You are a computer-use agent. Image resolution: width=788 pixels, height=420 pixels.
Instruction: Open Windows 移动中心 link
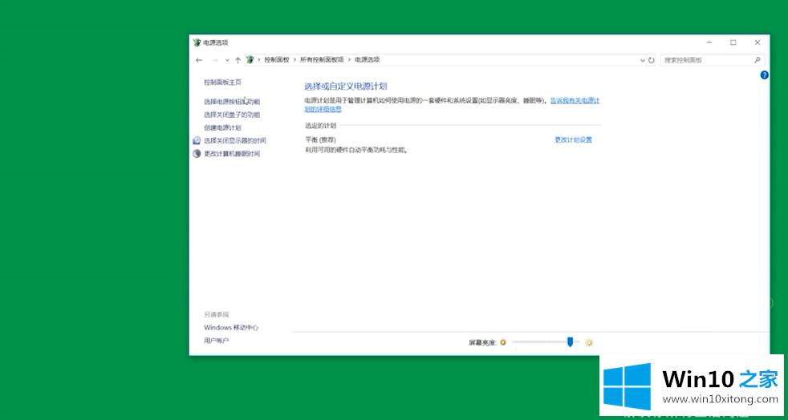click(231, 328)
